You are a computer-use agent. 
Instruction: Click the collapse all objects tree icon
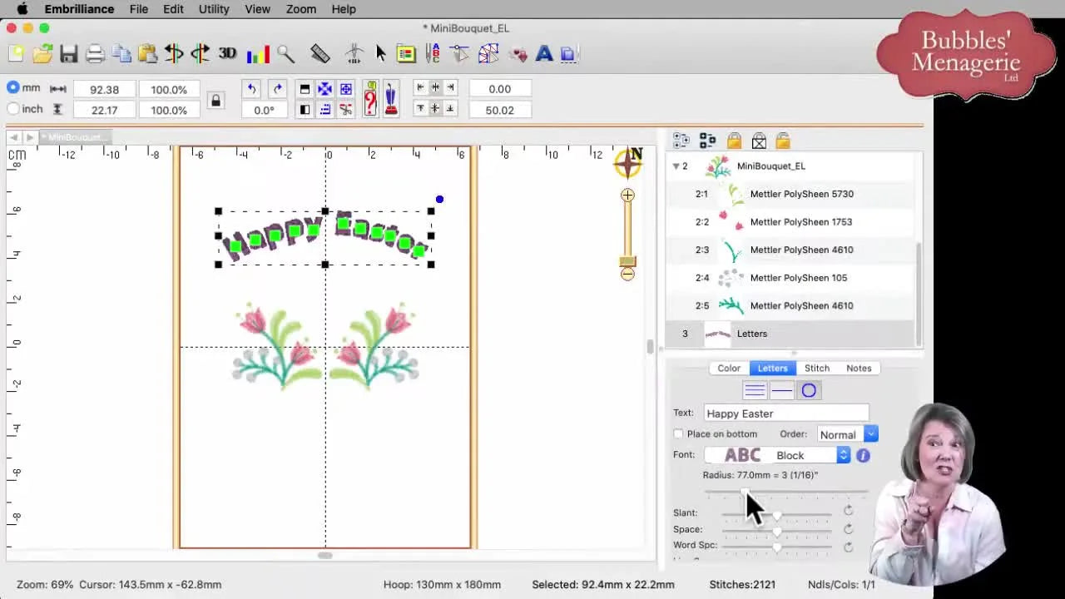pos(707,141)
